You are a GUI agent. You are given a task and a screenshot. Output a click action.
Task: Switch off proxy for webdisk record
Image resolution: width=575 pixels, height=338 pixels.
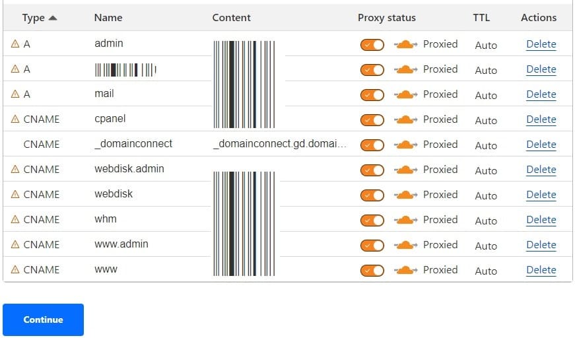click(372, 195)
